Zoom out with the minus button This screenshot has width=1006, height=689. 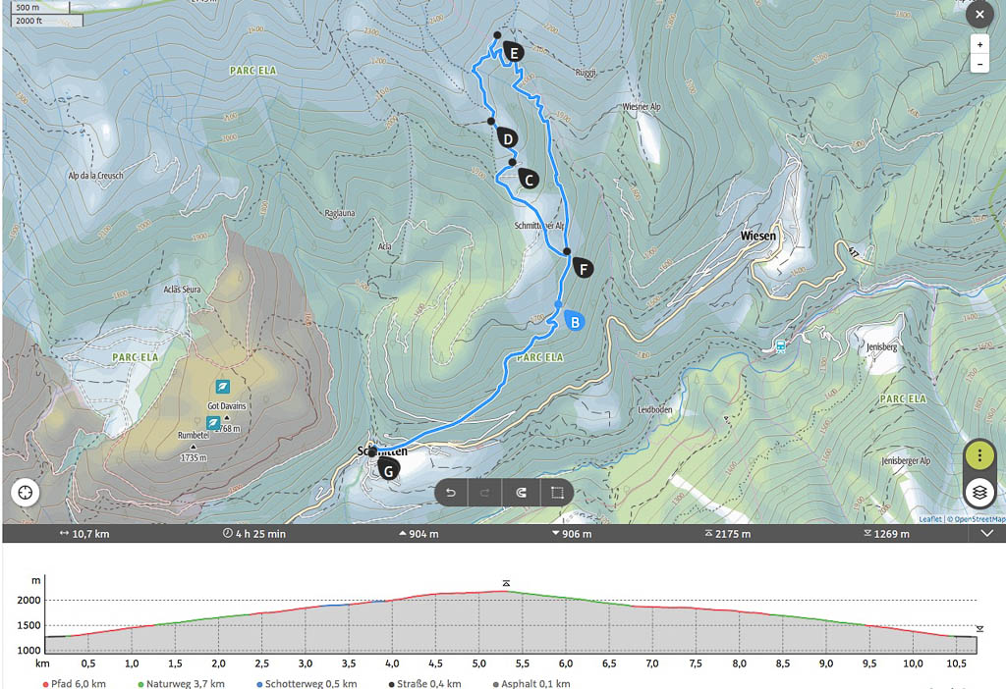[x=978, y=64]
